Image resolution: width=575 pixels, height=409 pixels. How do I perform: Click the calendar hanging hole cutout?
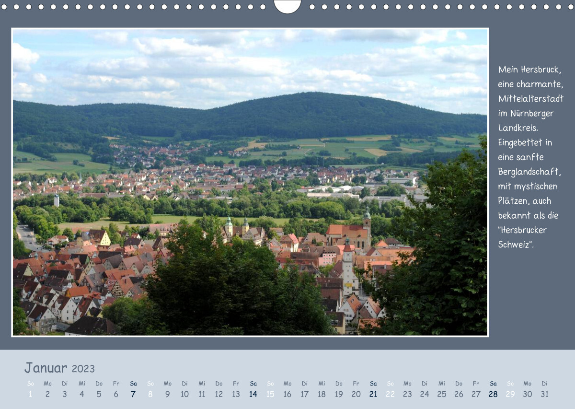point(287,6)
